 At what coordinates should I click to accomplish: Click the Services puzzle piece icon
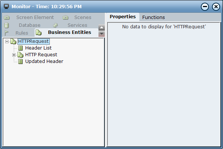[x=56, y=25]
